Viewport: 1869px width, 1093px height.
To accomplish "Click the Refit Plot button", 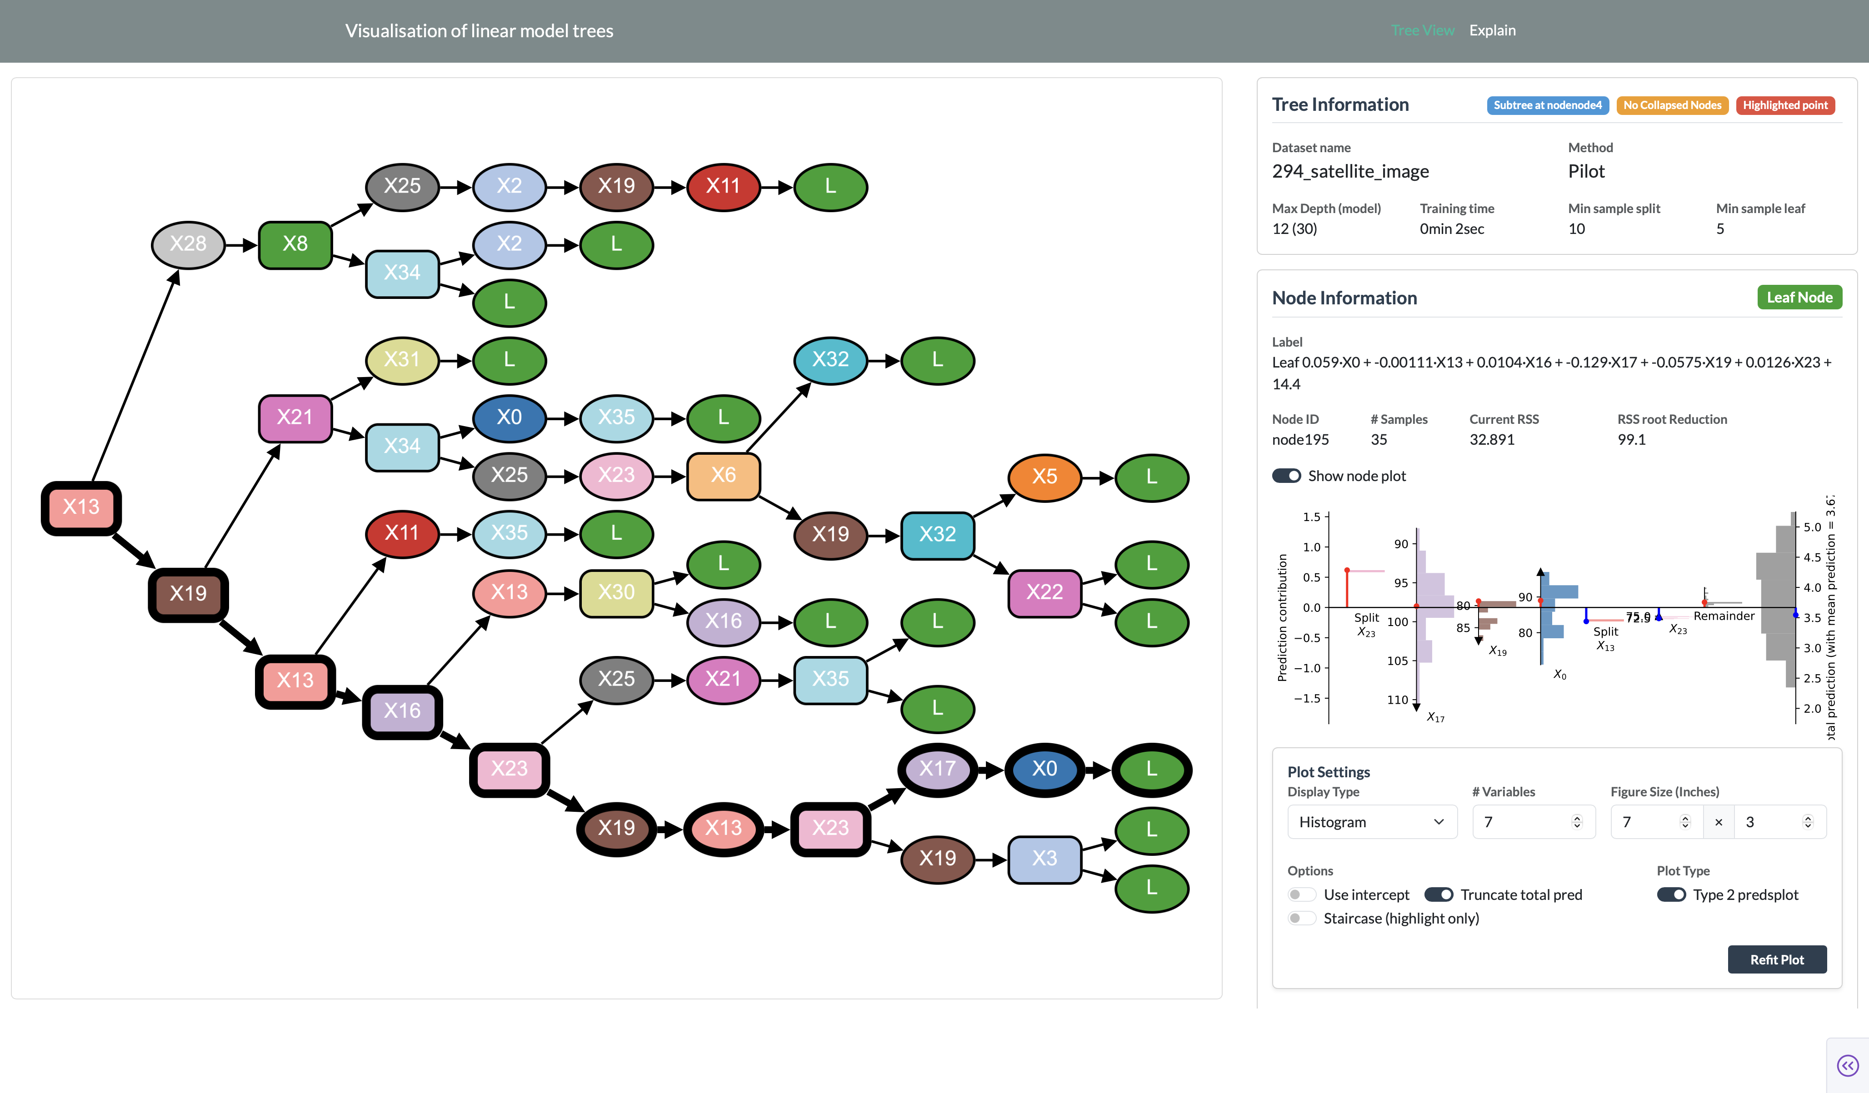I will 1777,959.
